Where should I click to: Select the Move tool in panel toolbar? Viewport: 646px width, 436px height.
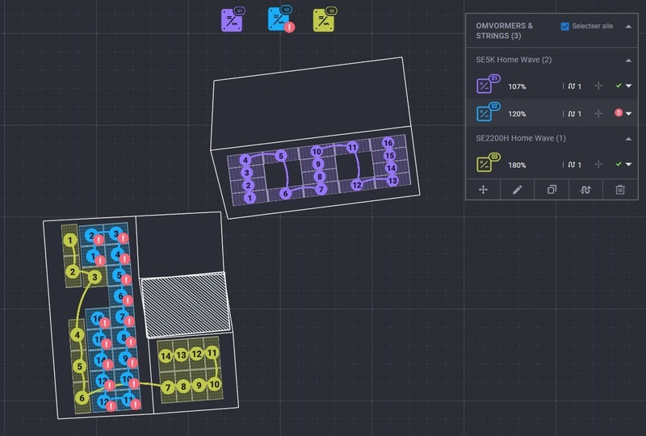coord(483,190)
